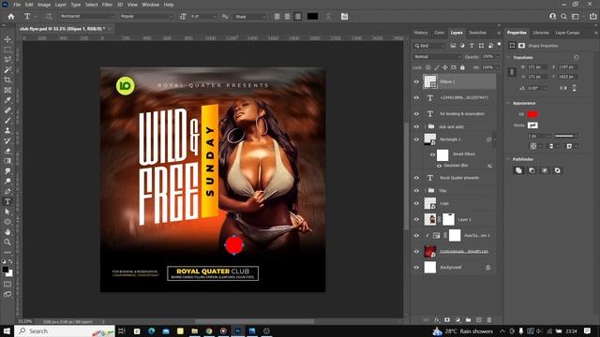Toggle visibility of Gaussian Blur filter
The height and width of the screenshot is (337, 600).
pyautogui.click(x=440, y=166)
